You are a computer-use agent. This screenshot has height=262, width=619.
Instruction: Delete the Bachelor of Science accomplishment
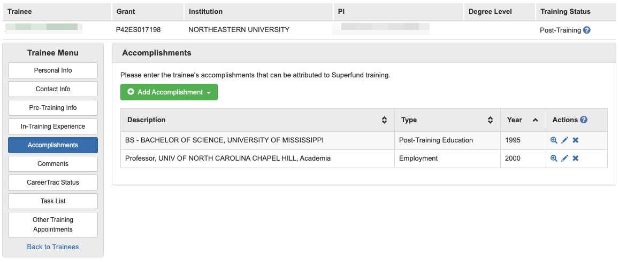pyautogui.click(x=576, y=140)
